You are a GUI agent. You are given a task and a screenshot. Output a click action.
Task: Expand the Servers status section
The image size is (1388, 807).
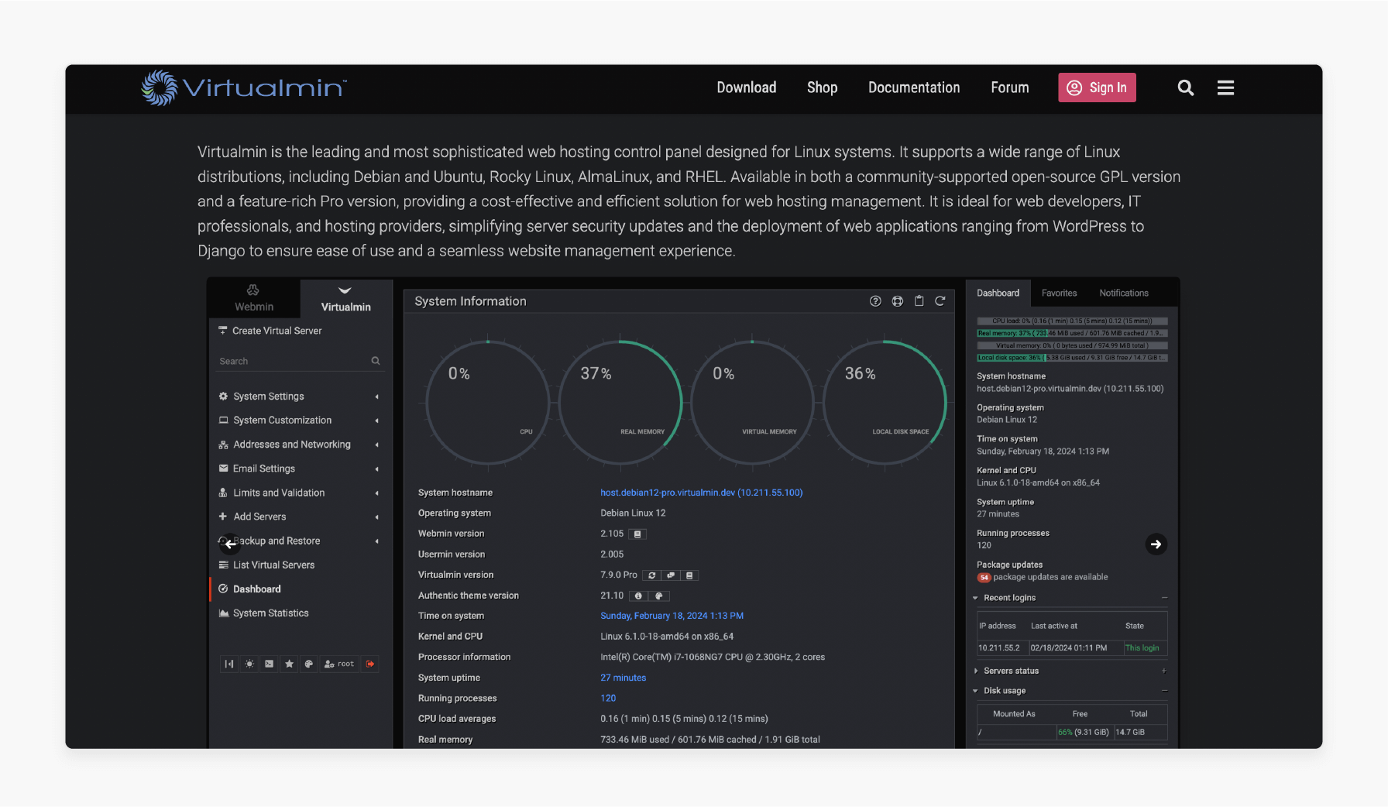(1164, 671)
